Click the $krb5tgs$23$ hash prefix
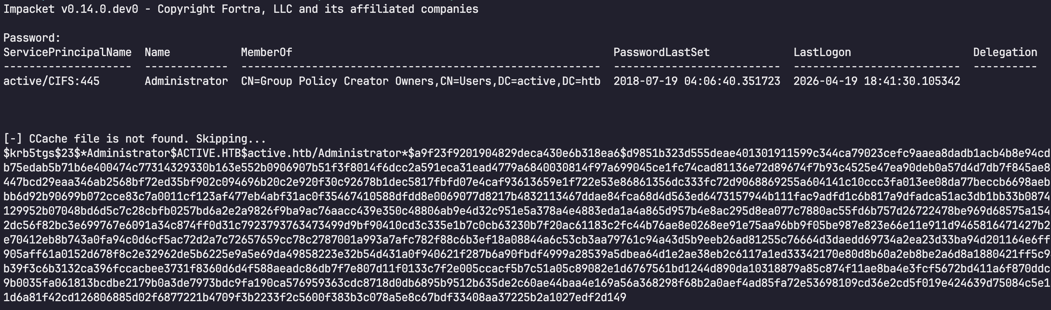The image size is (1051, 310). [x=42, y=153]
